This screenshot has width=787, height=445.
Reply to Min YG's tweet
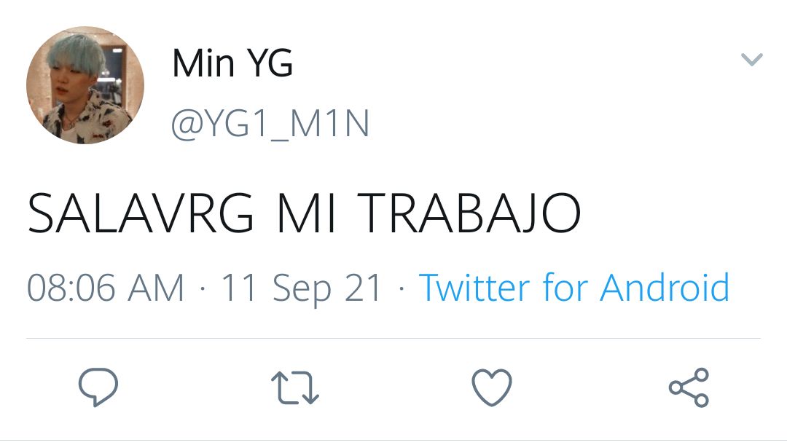click(x=98, y=387)
